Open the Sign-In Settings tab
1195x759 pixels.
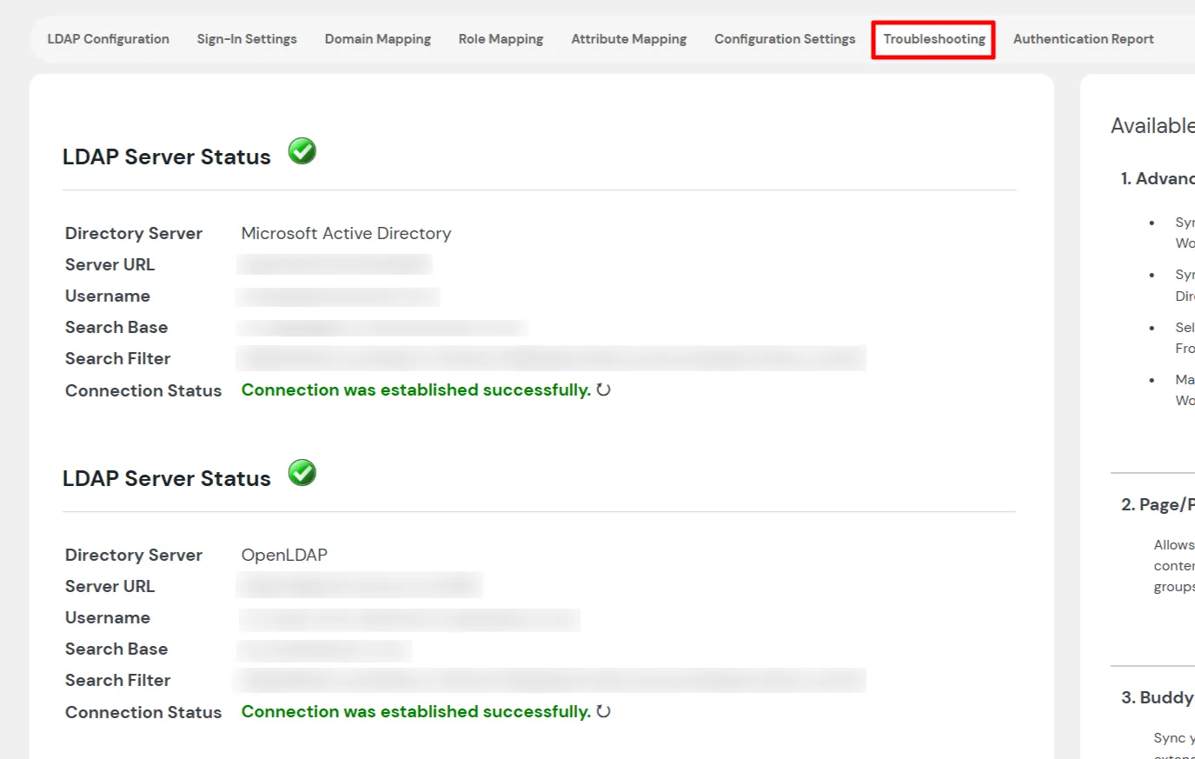[247, 39]
